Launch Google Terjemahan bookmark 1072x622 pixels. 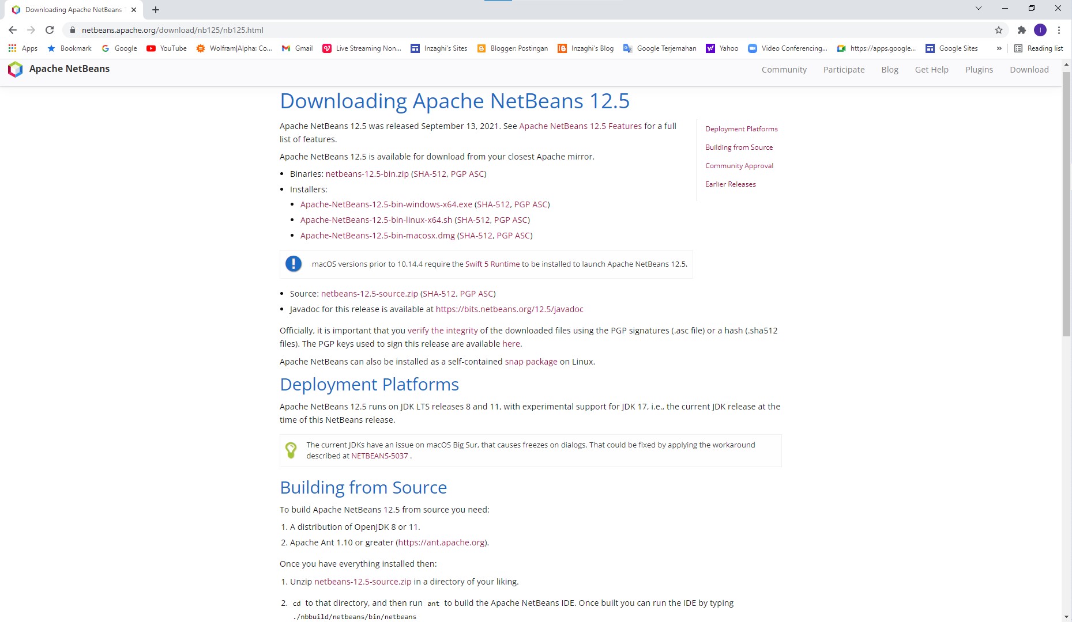[660, 48]
